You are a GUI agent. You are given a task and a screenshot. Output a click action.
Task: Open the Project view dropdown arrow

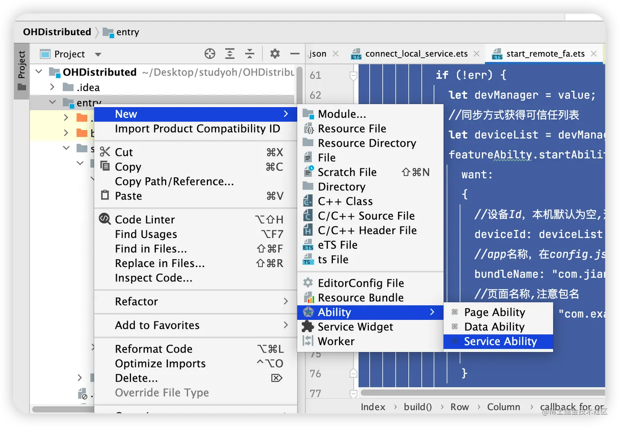pos(98,54)
